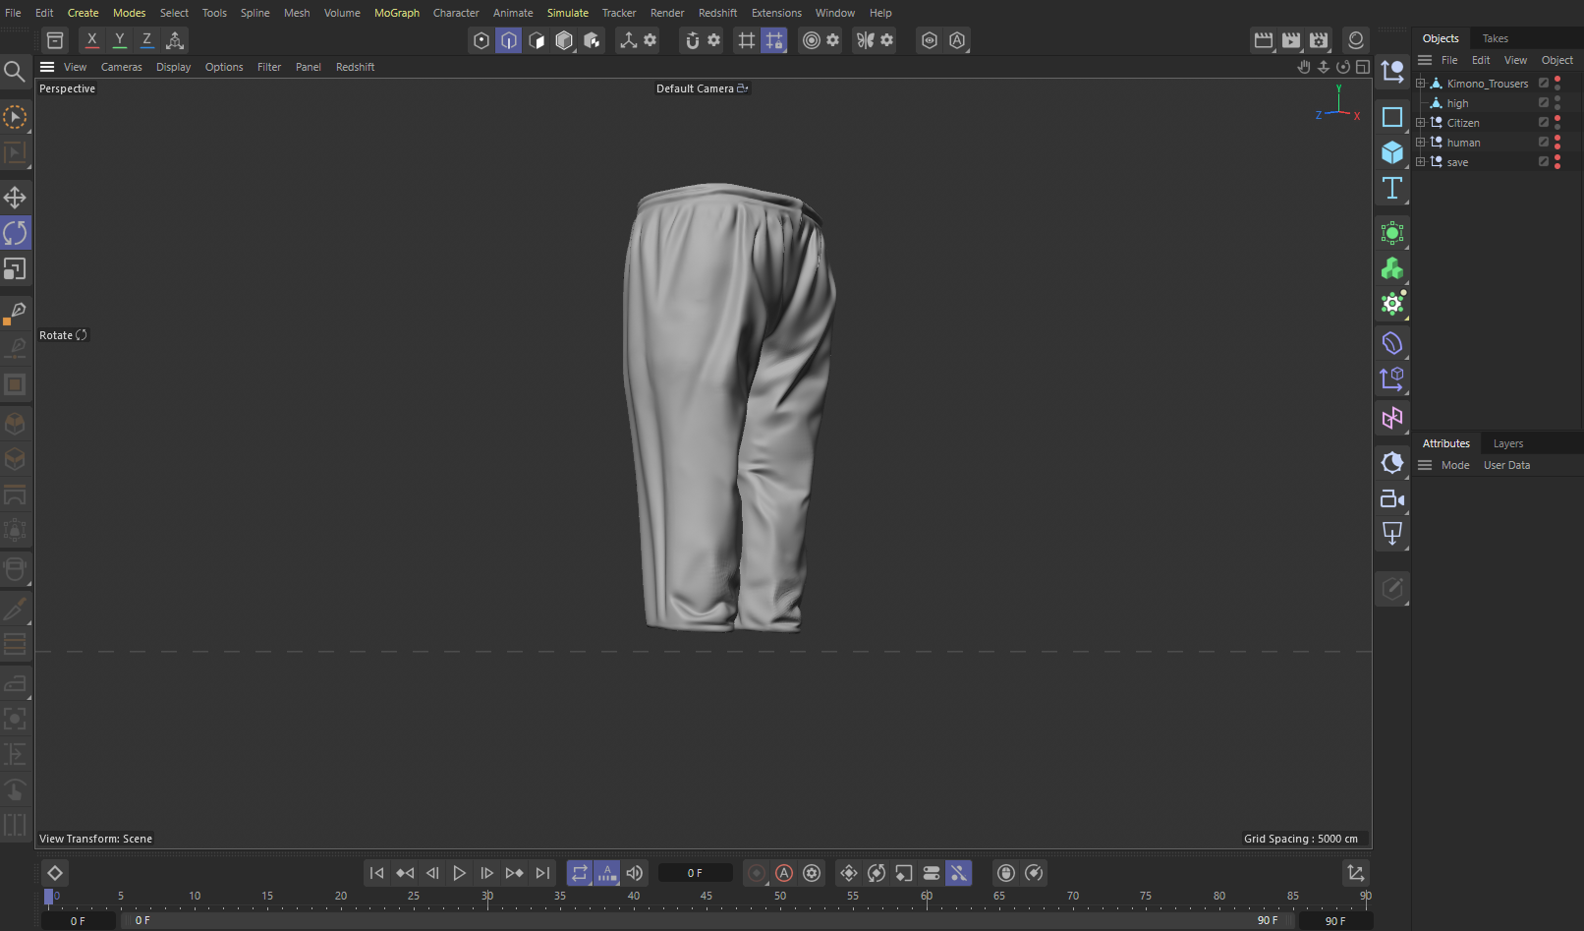
Task: Expand the save object node
Action: point(1420,162)
